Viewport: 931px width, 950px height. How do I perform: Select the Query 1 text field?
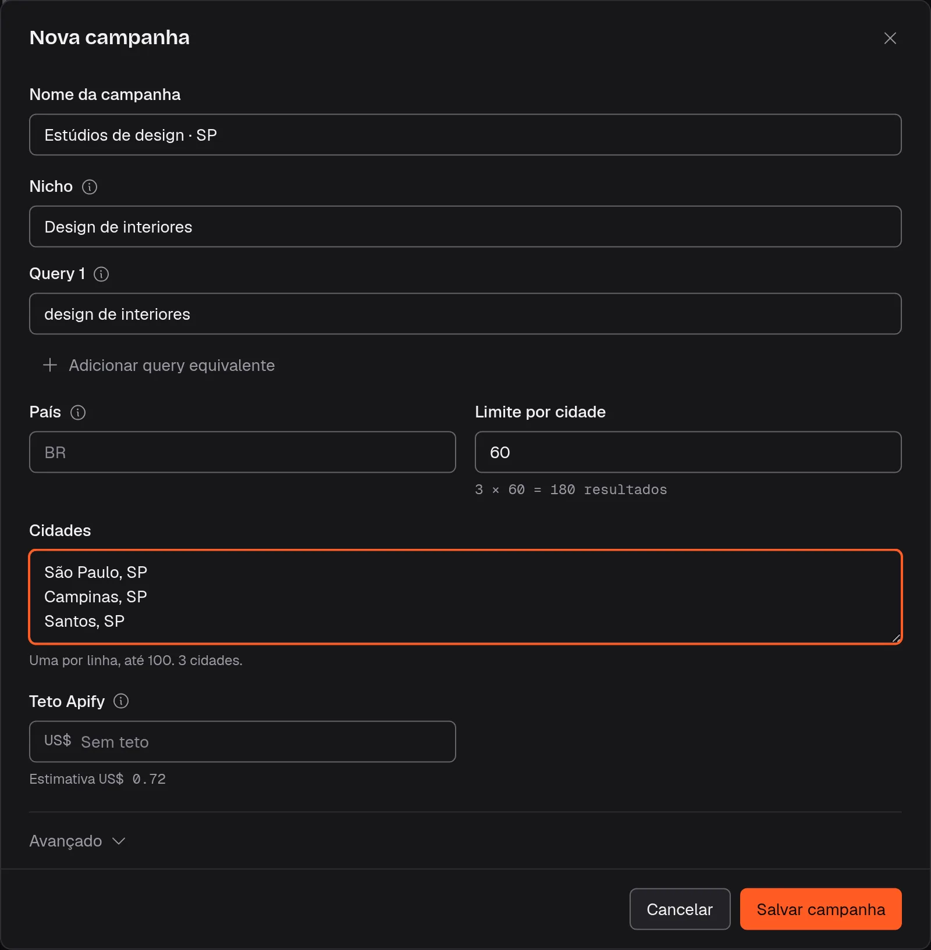click(465, 314)
